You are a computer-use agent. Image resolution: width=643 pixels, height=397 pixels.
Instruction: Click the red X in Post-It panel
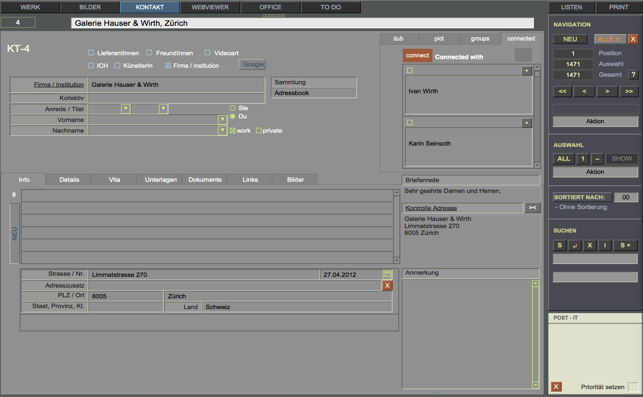(x=556, y=387)
